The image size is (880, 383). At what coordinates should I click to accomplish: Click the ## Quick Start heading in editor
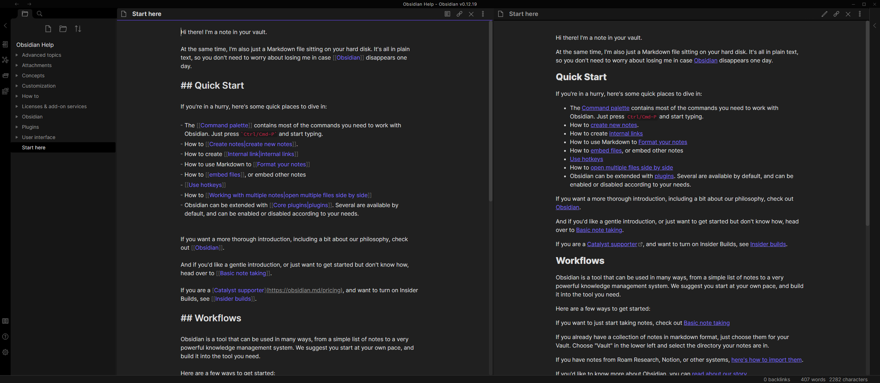pos(212,85)
